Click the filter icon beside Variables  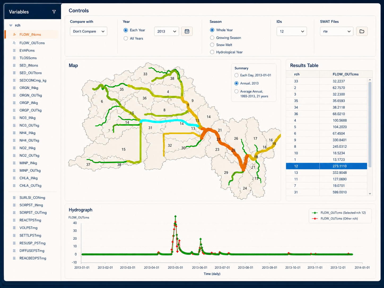click(54, 12)
